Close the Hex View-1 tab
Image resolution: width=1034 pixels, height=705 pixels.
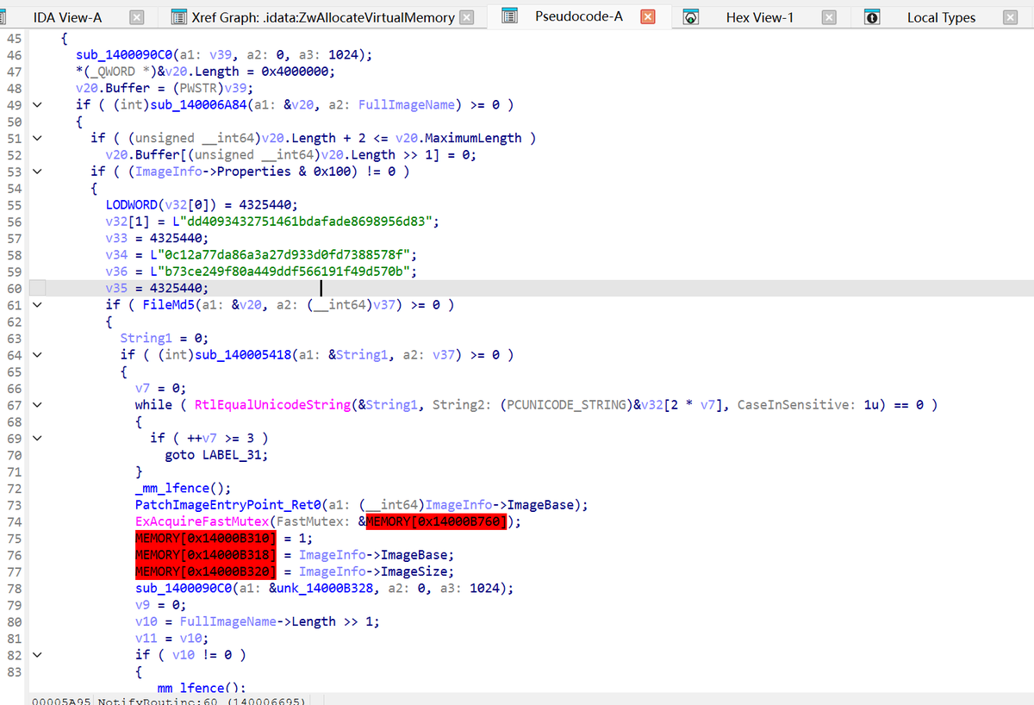(x=828, y=17)
